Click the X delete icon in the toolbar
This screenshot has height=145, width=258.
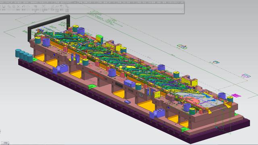click(x=18, y=6)
